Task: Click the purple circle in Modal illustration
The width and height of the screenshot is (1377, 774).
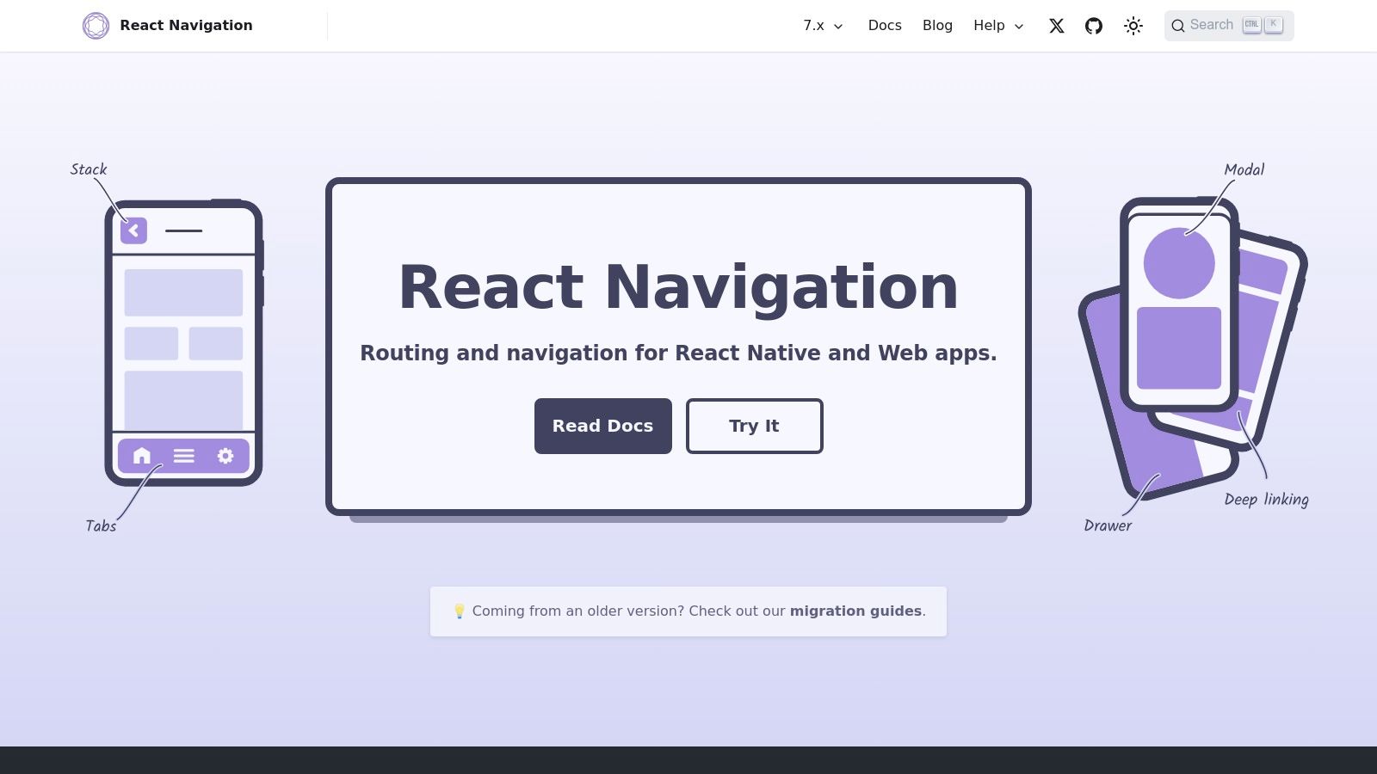Action: [1178, 264]
